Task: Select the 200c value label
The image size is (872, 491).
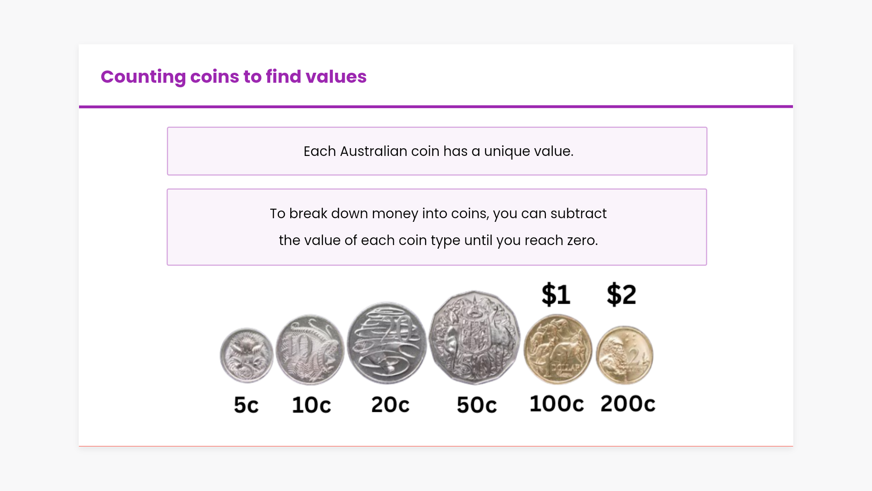Action: [x=628, y=403]
